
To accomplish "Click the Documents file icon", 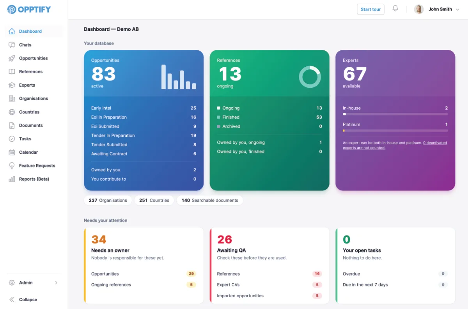I will (x=12, y=125).
